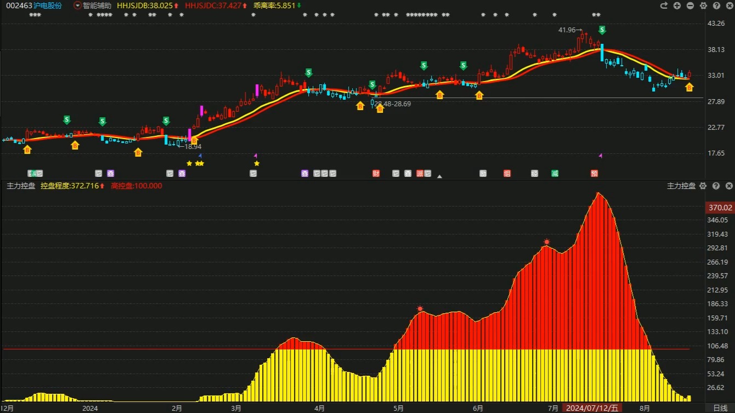Click the red 组 event marker
735x413 pixels.
[x=507, y=174]
